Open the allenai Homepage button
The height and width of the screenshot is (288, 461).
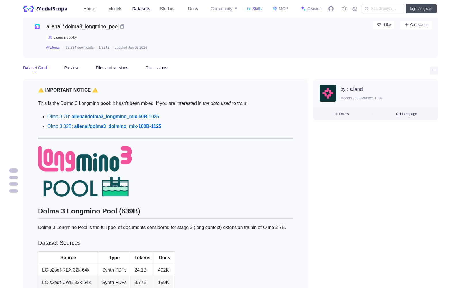pyautogui.click(x=407, y=114)
